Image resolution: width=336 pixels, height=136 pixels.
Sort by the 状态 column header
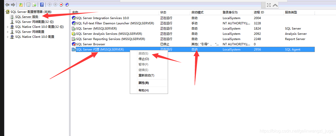tap(174, 13)
